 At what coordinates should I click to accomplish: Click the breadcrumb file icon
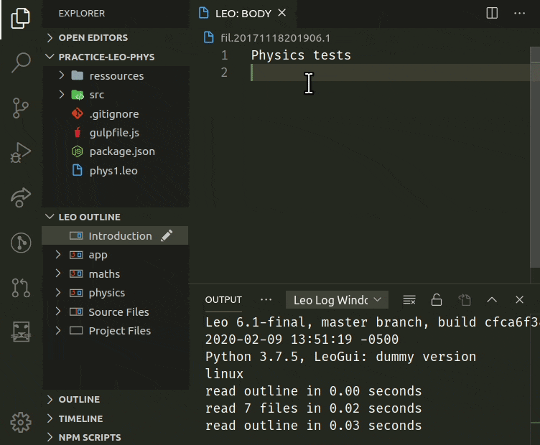[209, 37]
